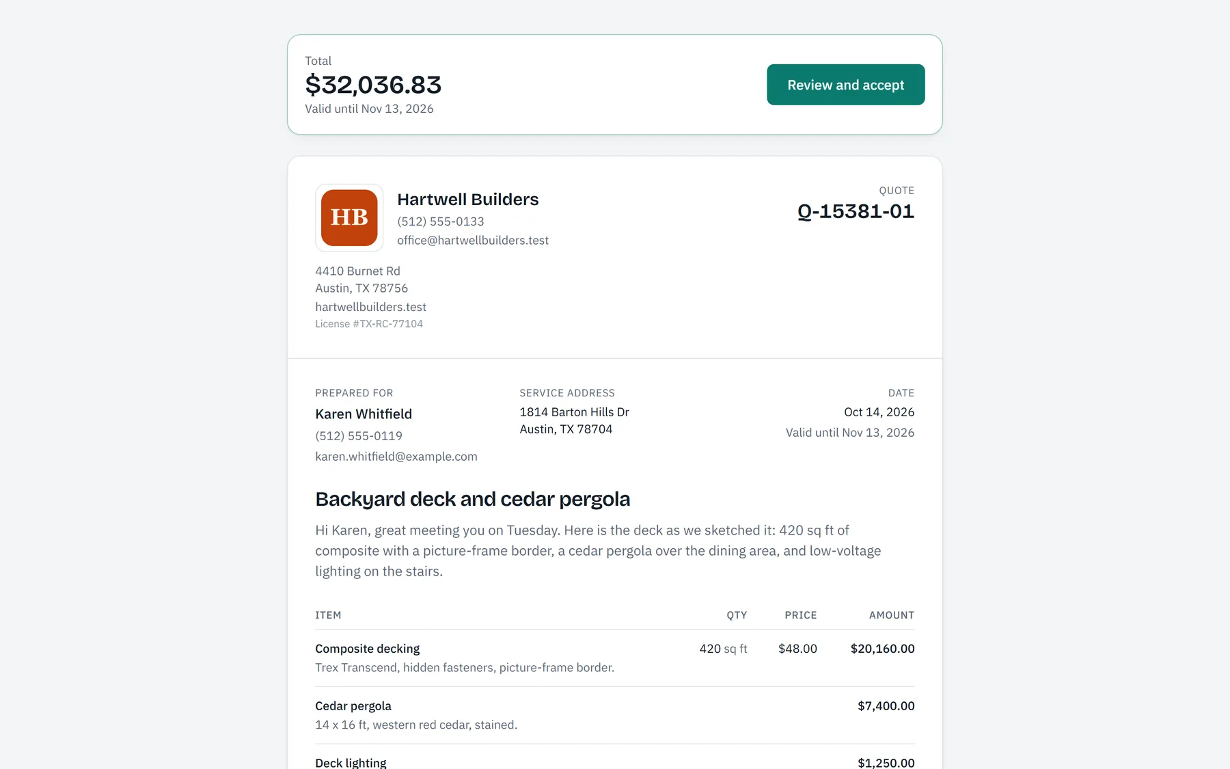Click the 4410 Burnet Rd address line
Viewport: 1230px width, 769px height.
pos(357,271)
